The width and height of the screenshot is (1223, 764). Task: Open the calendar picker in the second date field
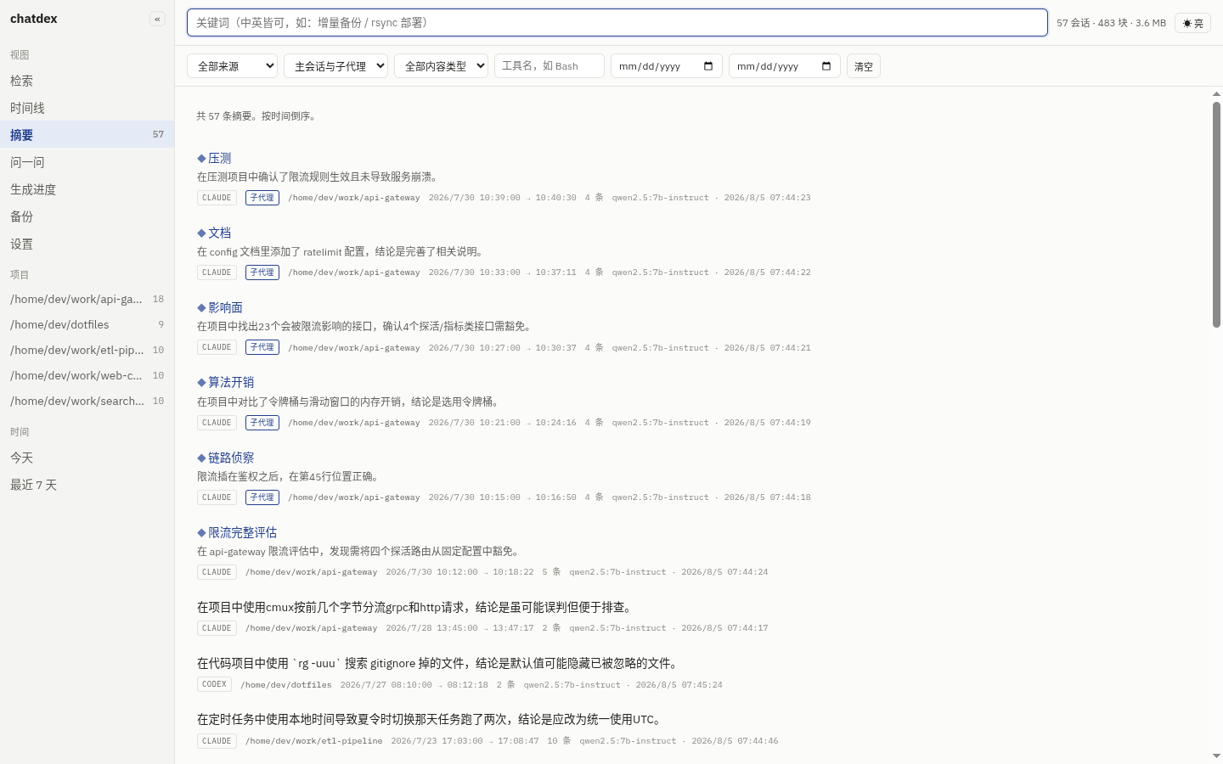click(826, 66)
